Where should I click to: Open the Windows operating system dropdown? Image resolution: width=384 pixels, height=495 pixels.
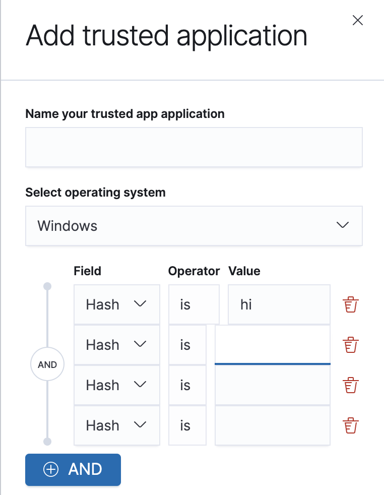[x=194, y=226]
